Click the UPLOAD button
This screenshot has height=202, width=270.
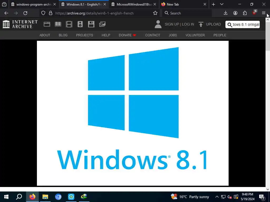[210, 24]
